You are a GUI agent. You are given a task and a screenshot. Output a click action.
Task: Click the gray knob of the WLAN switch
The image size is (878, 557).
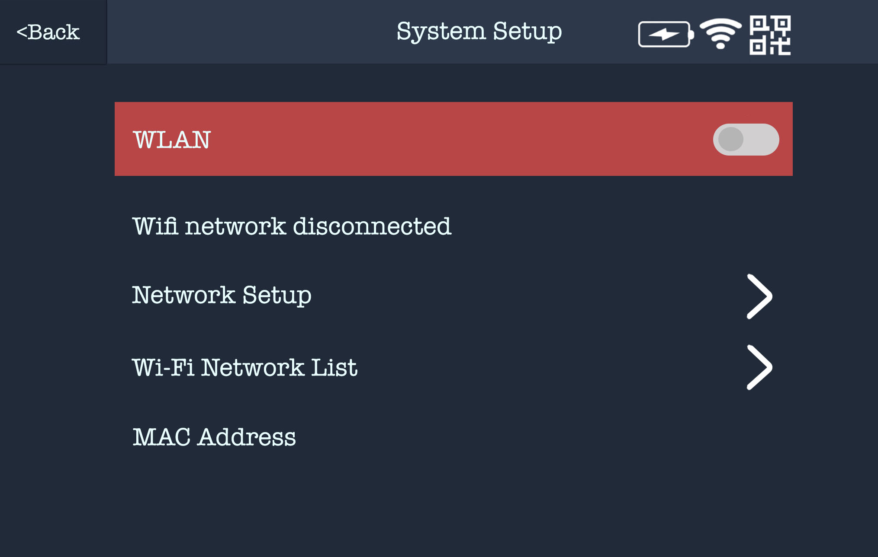(x=731, y=140)
